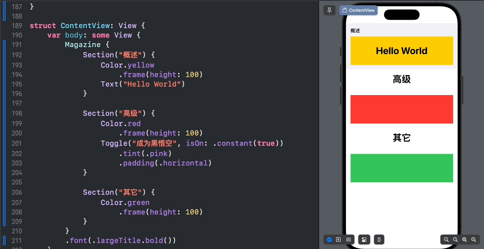Image resolution: width=484 pixels, height=249 pixels.
Task: Click .tint(.pink) modifier in code
Action: click(x=145, y=154)
